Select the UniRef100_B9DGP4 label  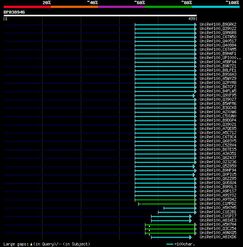point(218,120)
